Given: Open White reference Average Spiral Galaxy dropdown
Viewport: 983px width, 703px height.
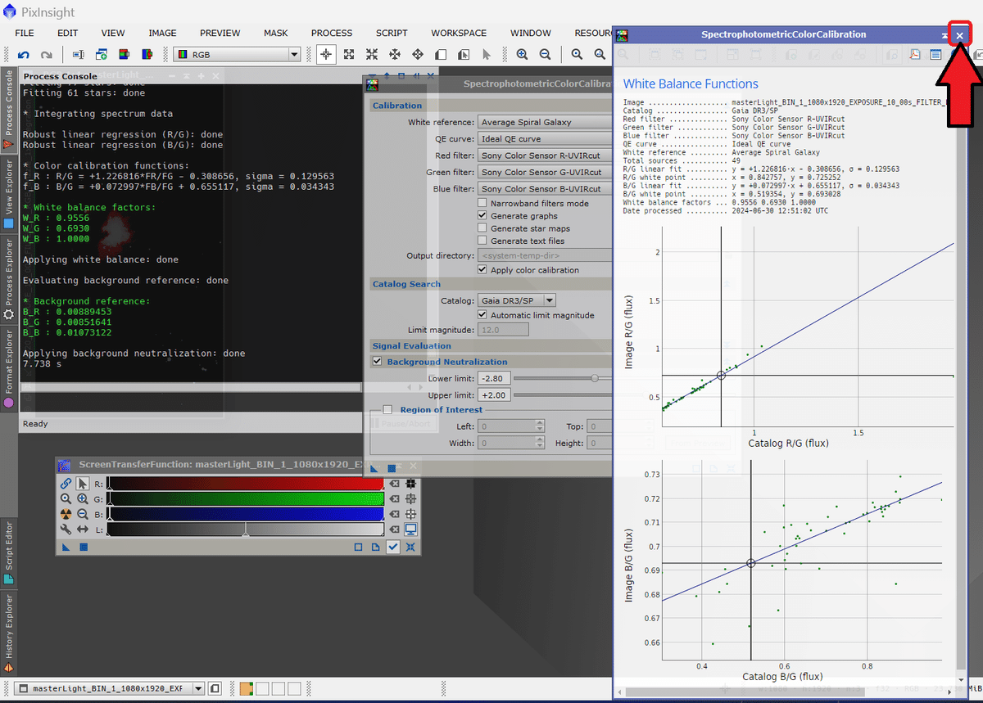Looking at the screenshot, I should coord(545,122).
